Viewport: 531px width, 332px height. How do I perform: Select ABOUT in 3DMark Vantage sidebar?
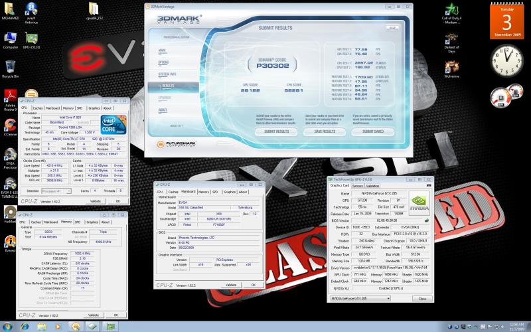(x=163, y=110)
